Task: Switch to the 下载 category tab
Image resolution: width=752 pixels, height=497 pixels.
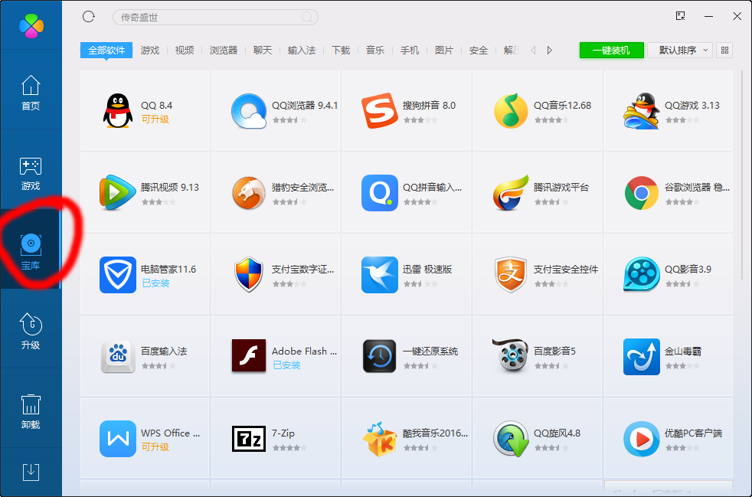Action: 341,50
